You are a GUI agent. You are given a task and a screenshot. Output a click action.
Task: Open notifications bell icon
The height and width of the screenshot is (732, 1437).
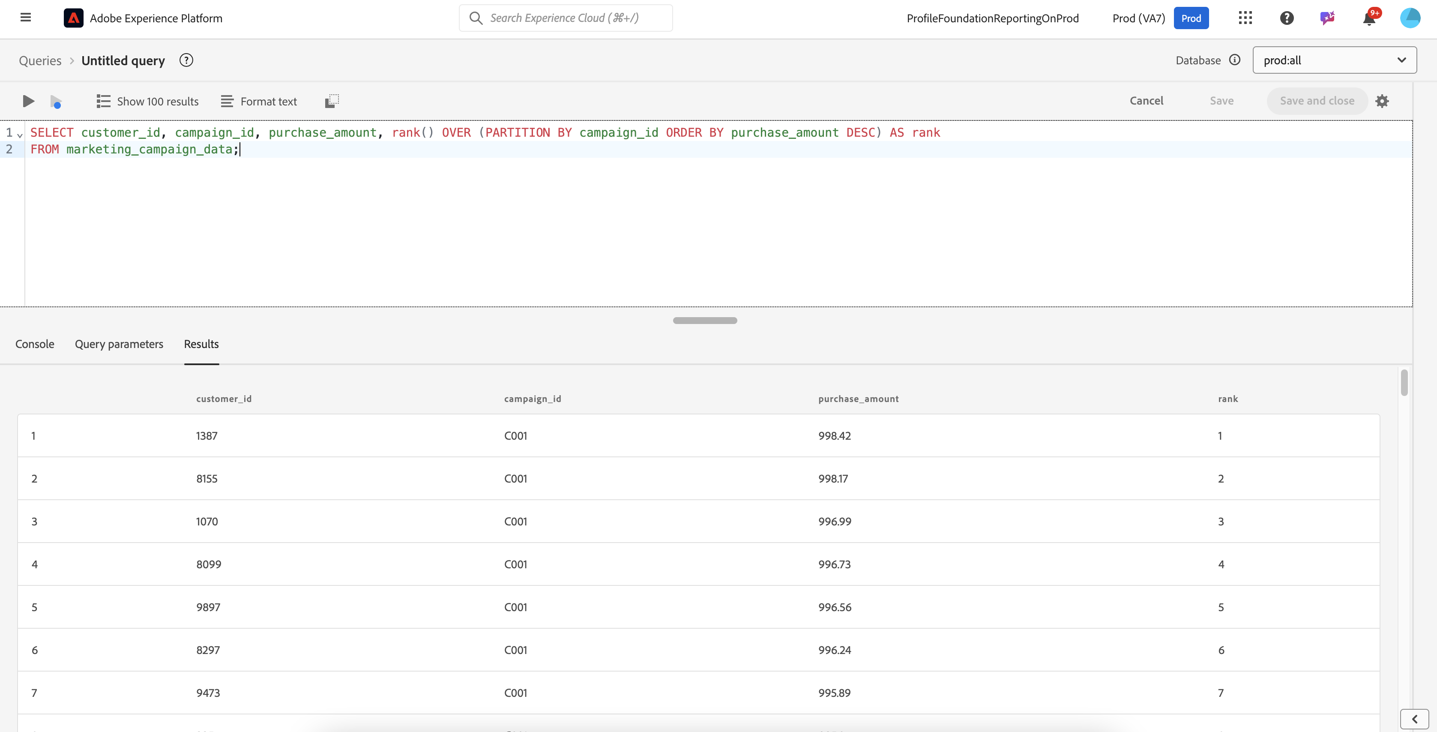pyautogui.click(x=1369, y=18)
